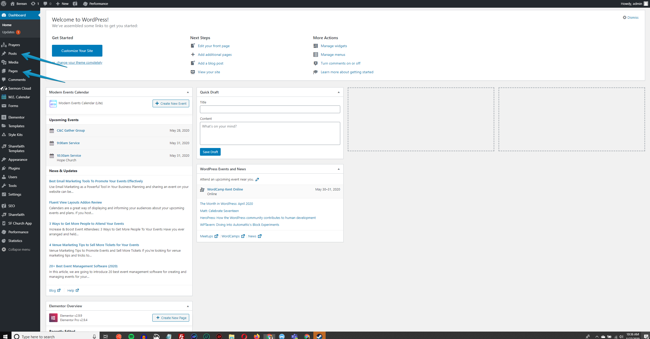This screenshot has height=339, width=650.
Task: Collapse the WordPress Events and News widget
Action: 339,169
